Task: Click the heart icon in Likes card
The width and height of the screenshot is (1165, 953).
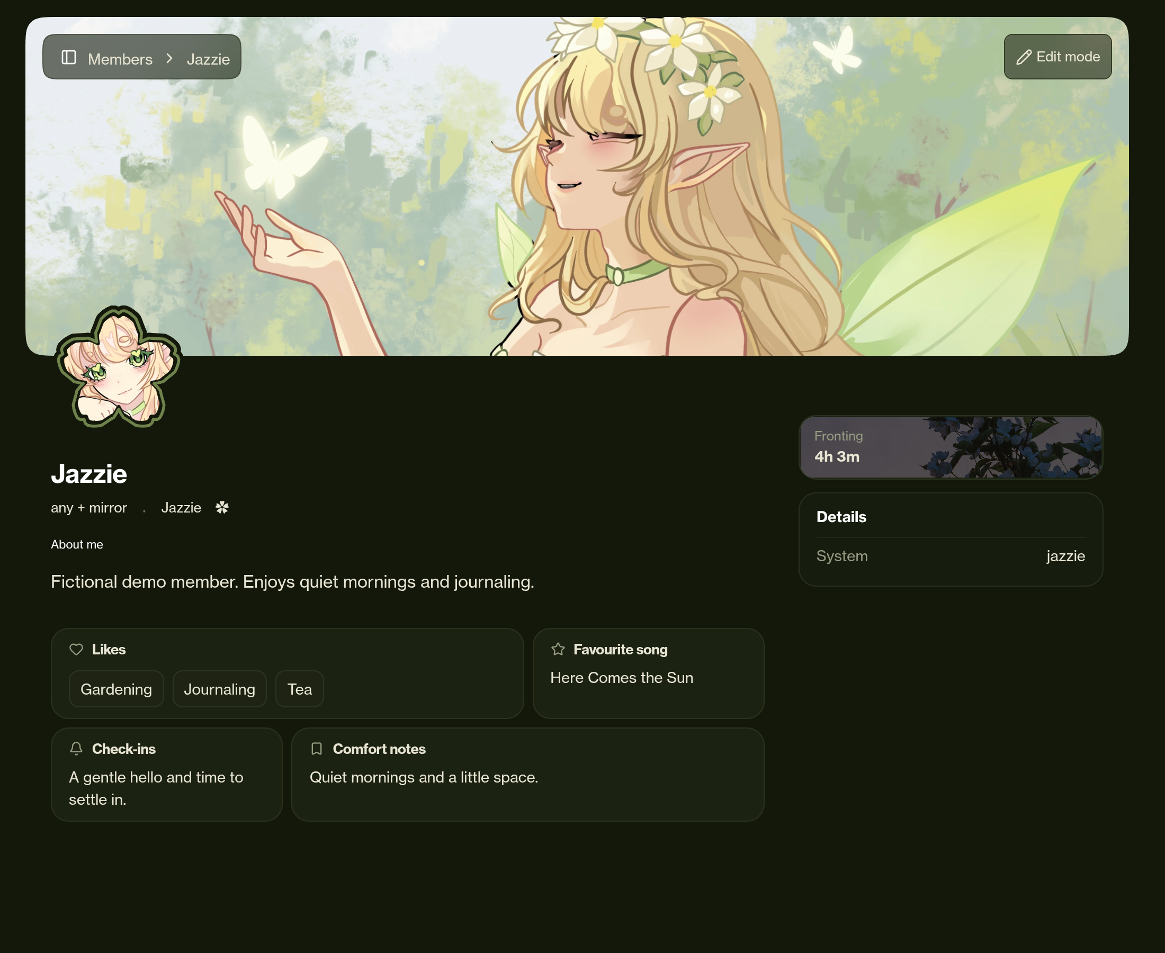Action: (76, 650)
